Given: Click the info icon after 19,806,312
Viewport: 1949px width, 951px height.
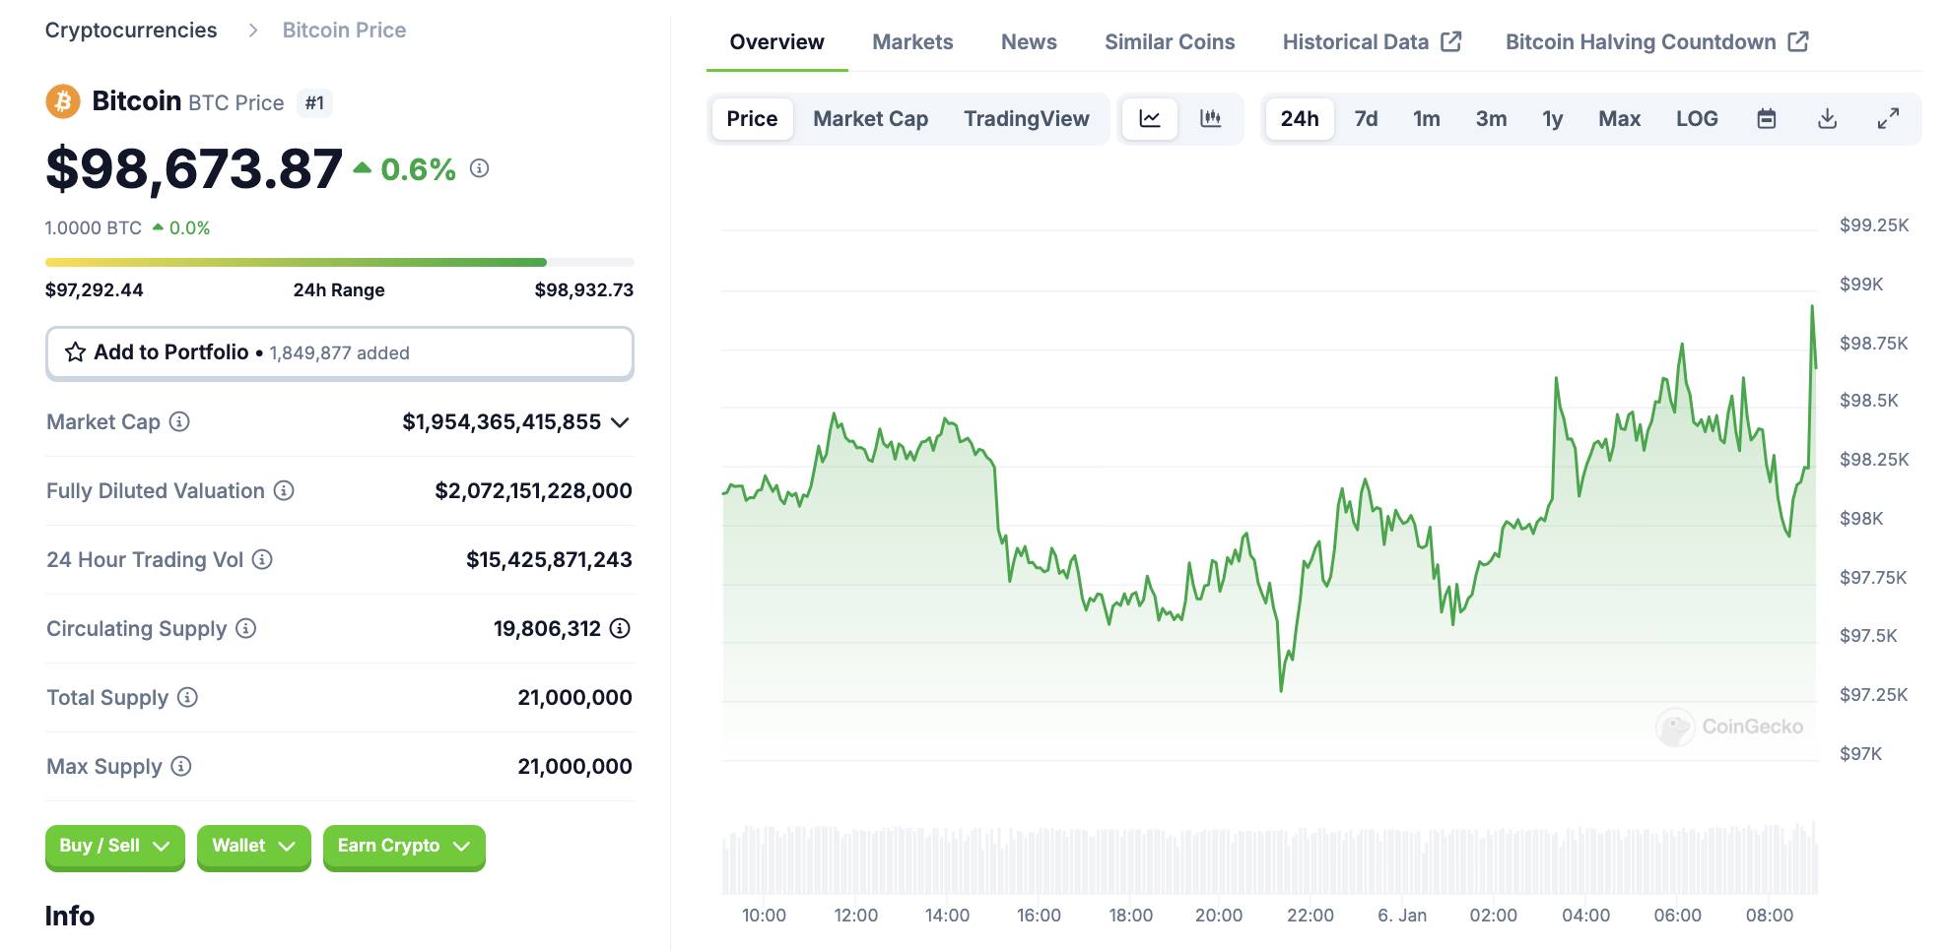Looking at the screenshot, I should [x=620, y=628].
